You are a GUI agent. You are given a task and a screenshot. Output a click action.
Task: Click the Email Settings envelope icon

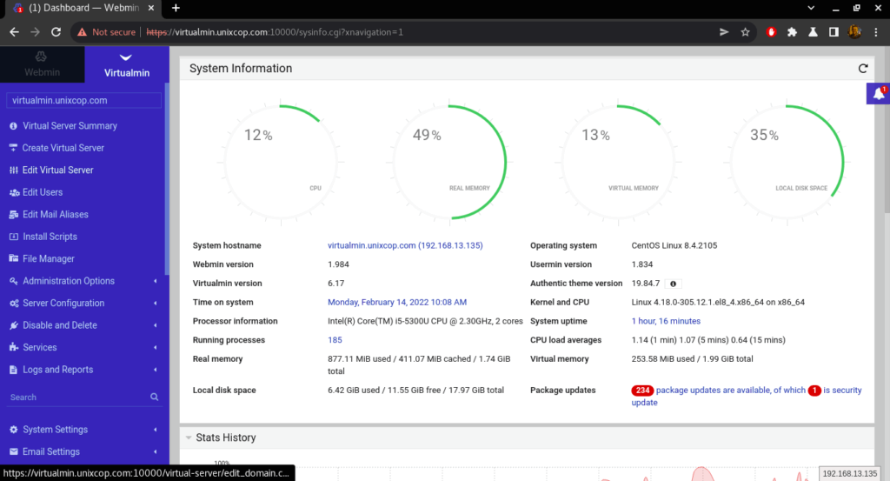[x=14, y=452]
